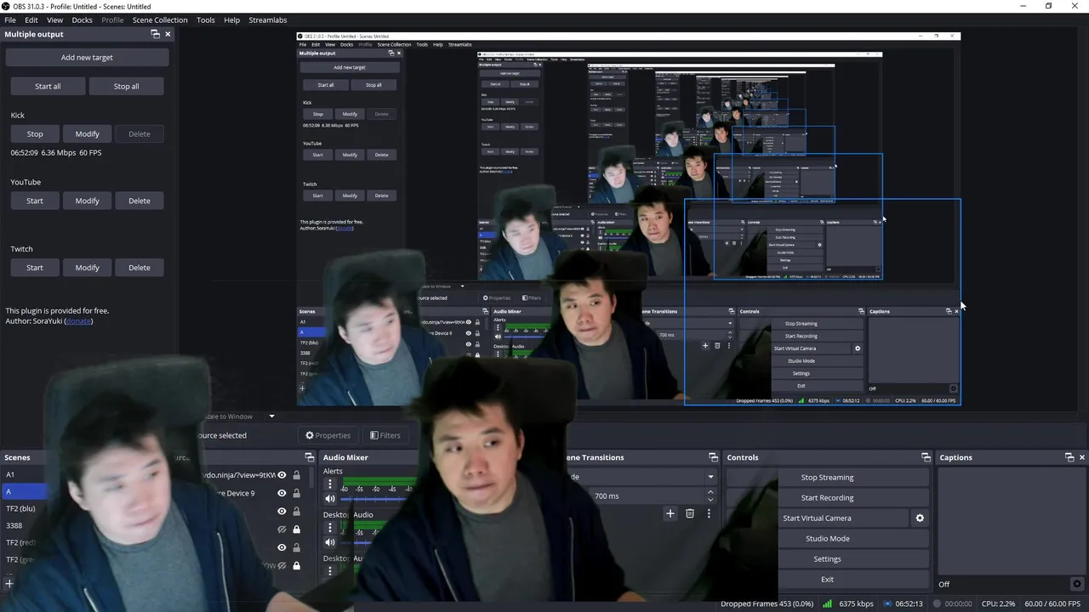Image resolution: width=1089 pixels, height=612 pixels.
Task: Stop the Kick stream output
Action: pyautogui.click(x=35, y=133)
